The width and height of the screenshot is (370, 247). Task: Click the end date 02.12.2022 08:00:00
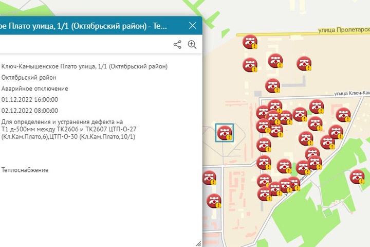click(x=30, y=111)
